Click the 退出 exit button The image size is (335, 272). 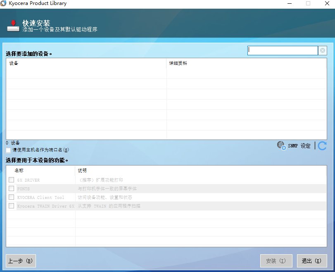[x=312, y=261]
